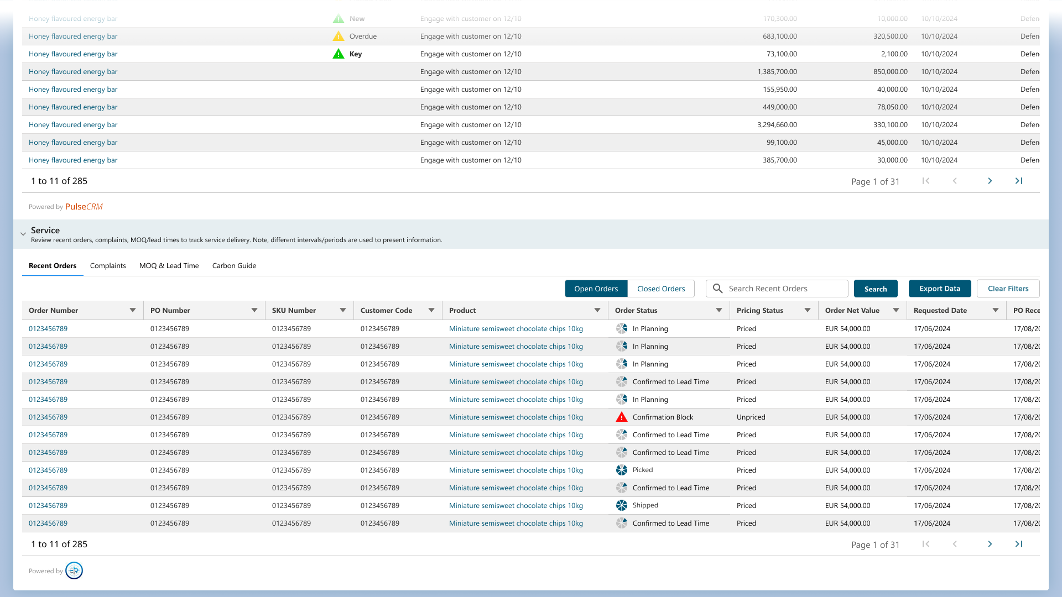Click the magnifier icon in search box
The image size is (1062, 597).
pos(717,289)
